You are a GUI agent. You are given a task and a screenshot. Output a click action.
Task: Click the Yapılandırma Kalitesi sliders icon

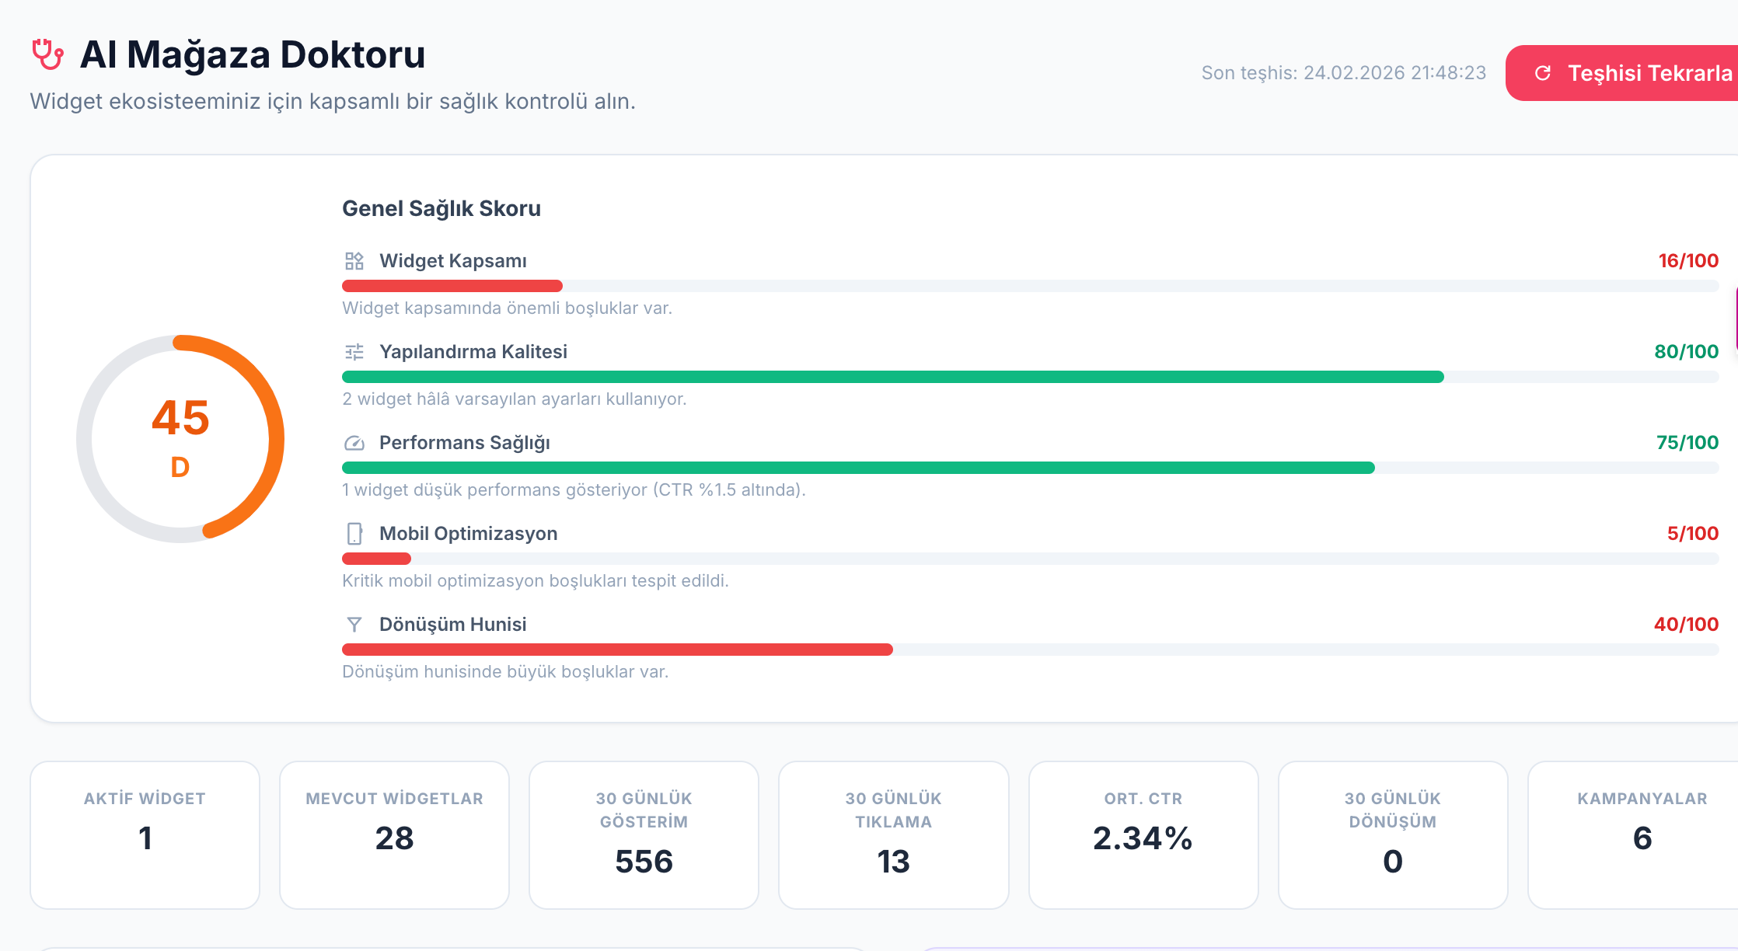pos(354,351)
